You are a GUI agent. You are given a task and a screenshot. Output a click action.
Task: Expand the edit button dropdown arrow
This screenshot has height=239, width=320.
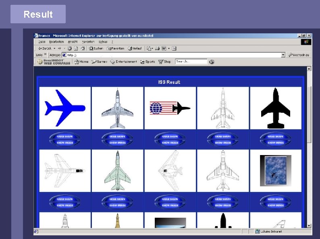(169, 49)
